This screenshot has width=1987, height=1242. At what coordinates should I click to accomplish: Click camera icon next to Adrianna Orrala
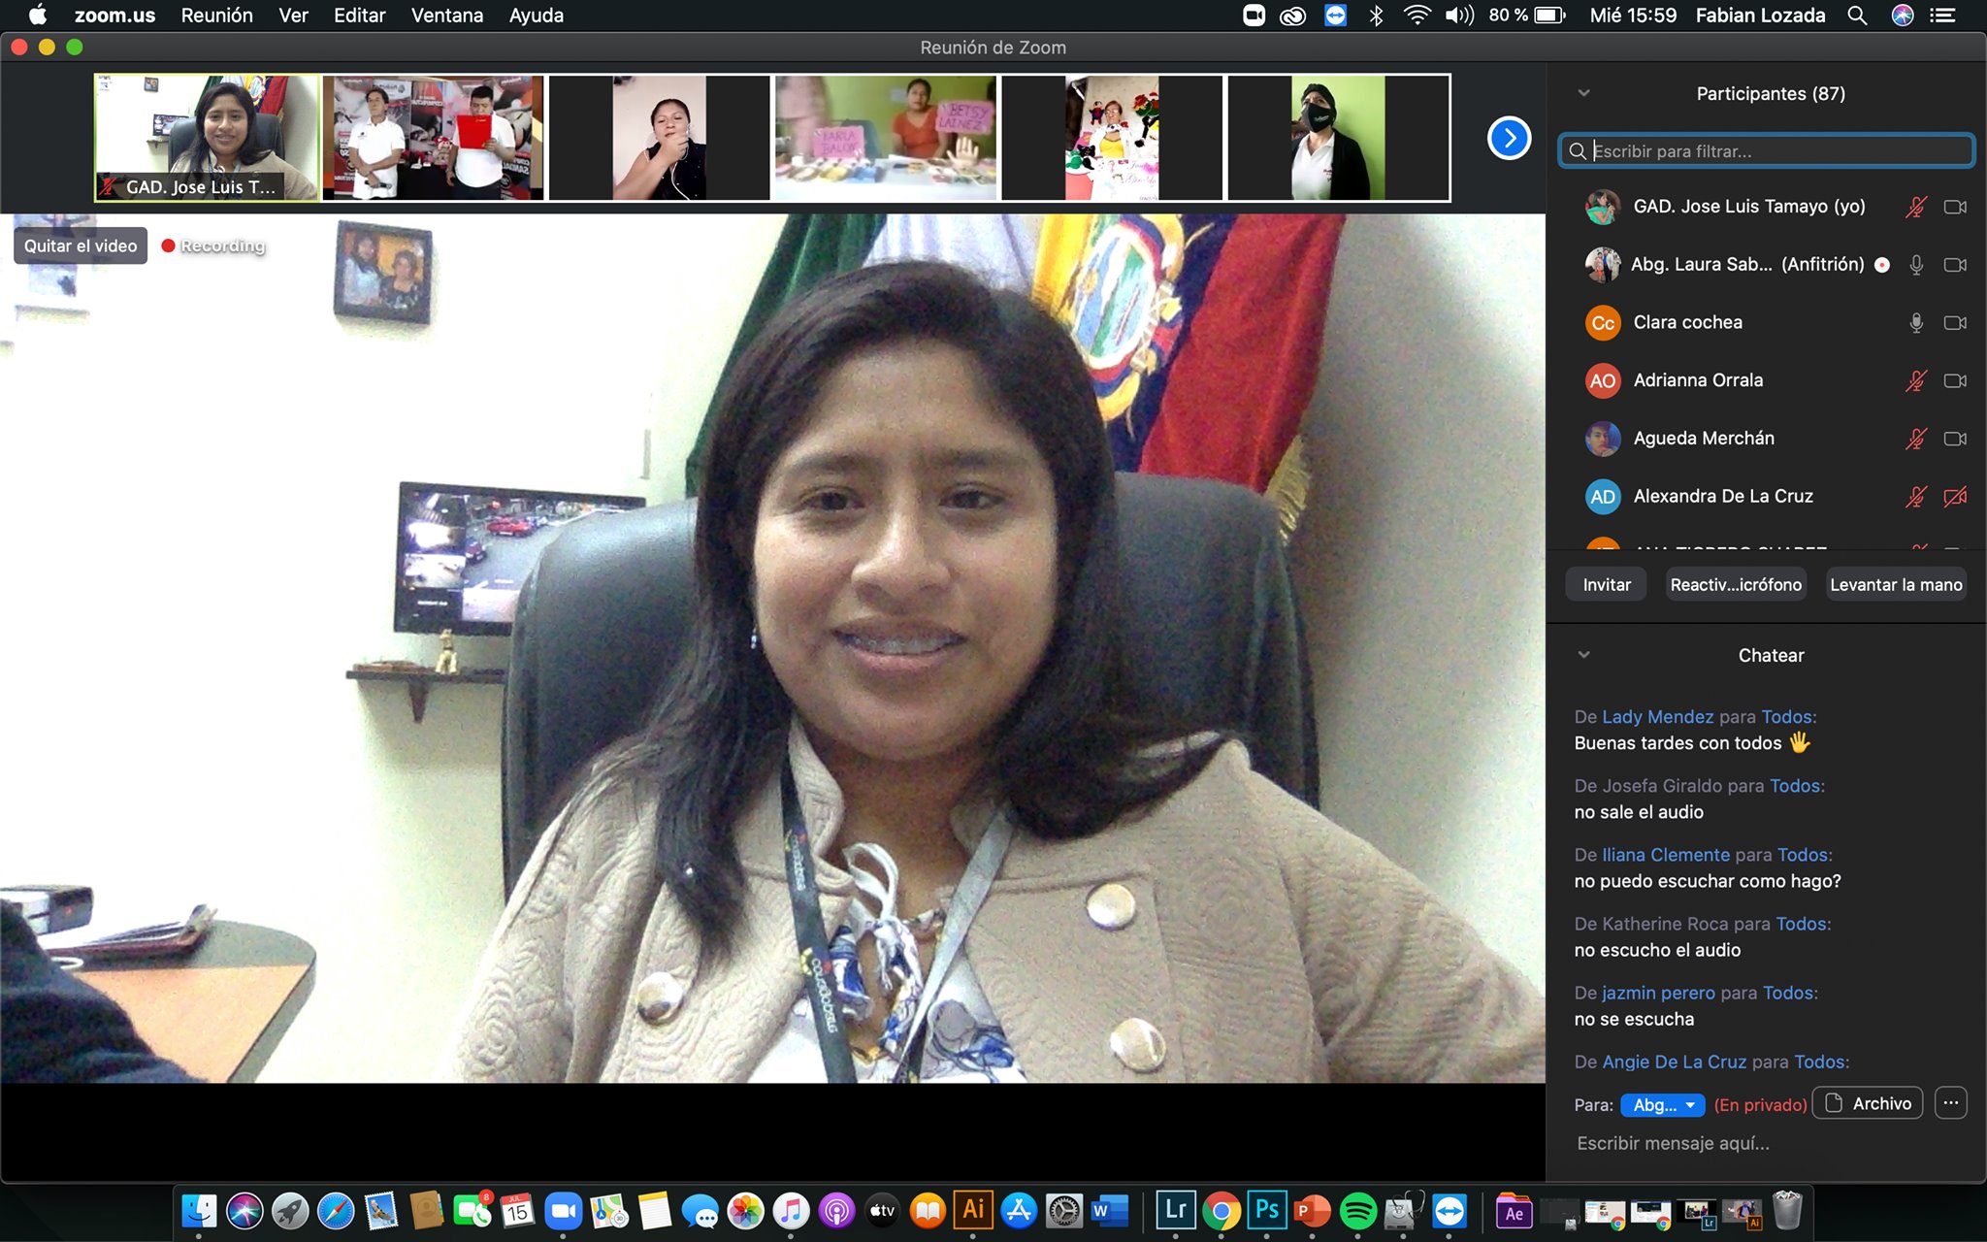pyautogui.click(x=1954, y=380)
